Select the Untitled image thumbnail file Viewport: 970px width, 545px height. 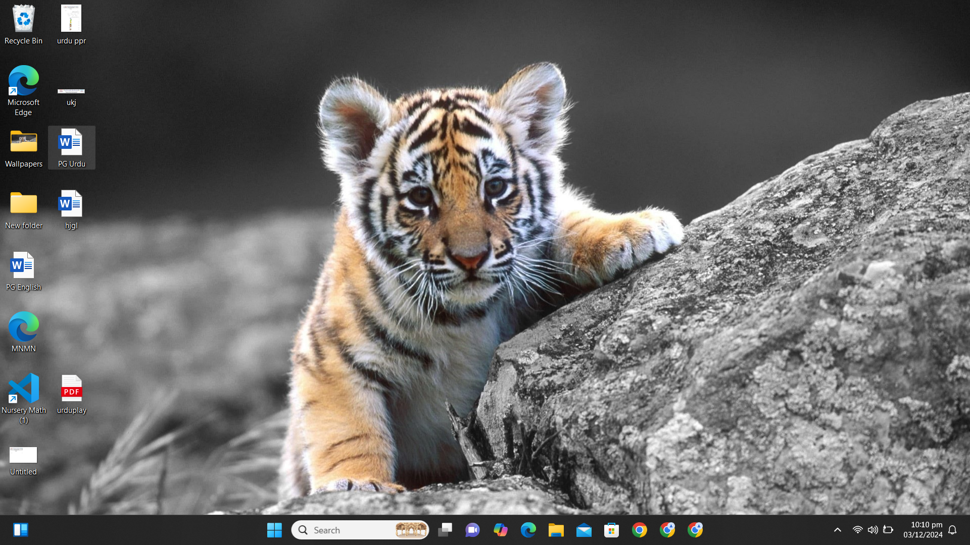tap(23, 455)
